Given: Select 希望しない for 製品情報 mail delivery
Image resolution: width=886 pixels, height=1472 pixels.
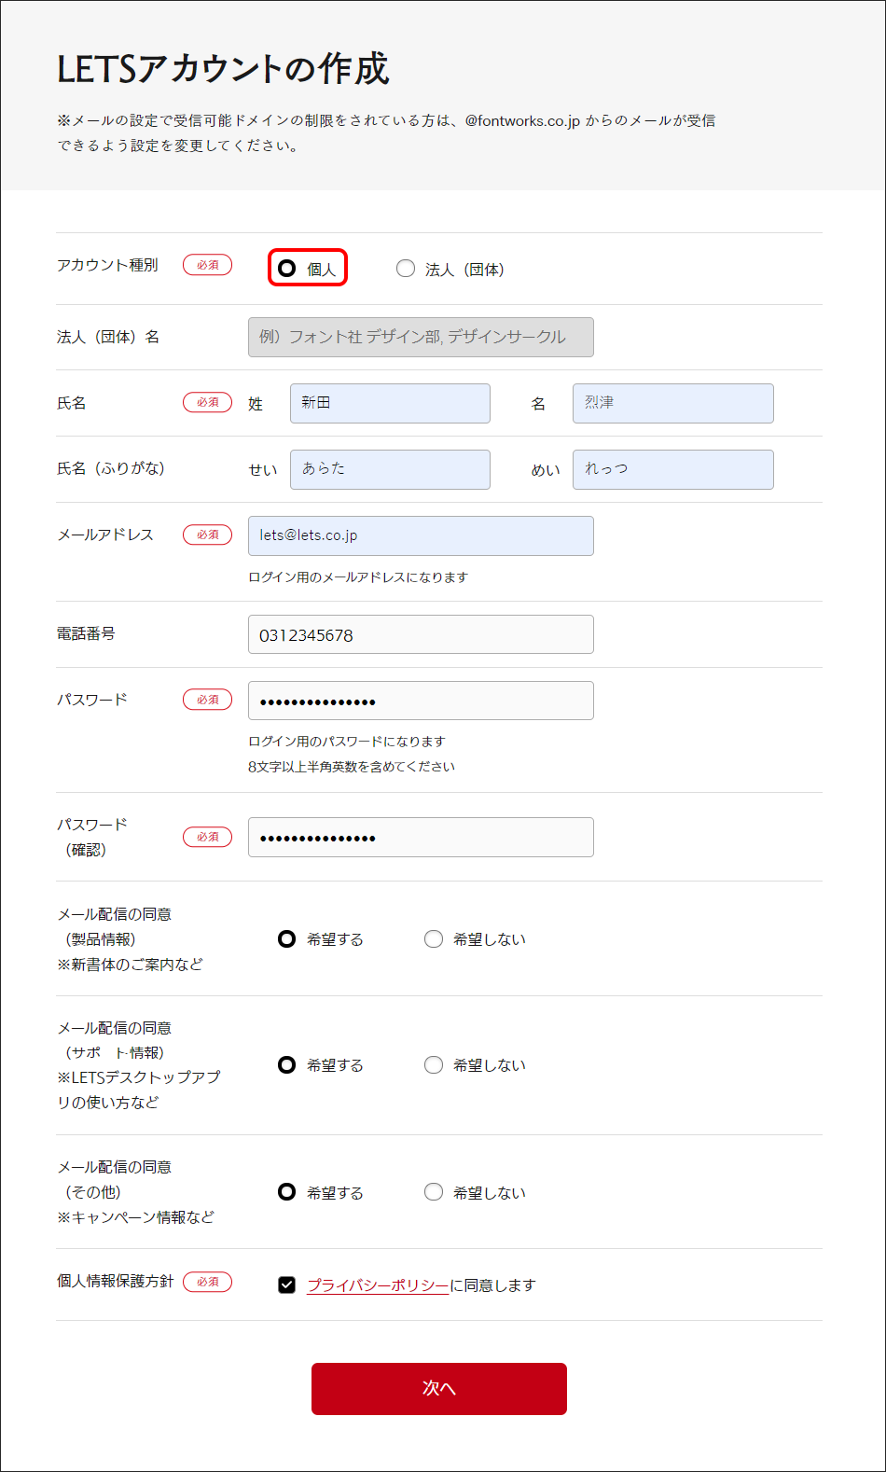Looking at the screenshot, I should tap(434, 939).
